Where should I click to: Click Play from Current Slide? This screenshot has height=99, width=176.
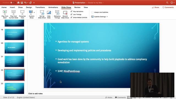13,14
